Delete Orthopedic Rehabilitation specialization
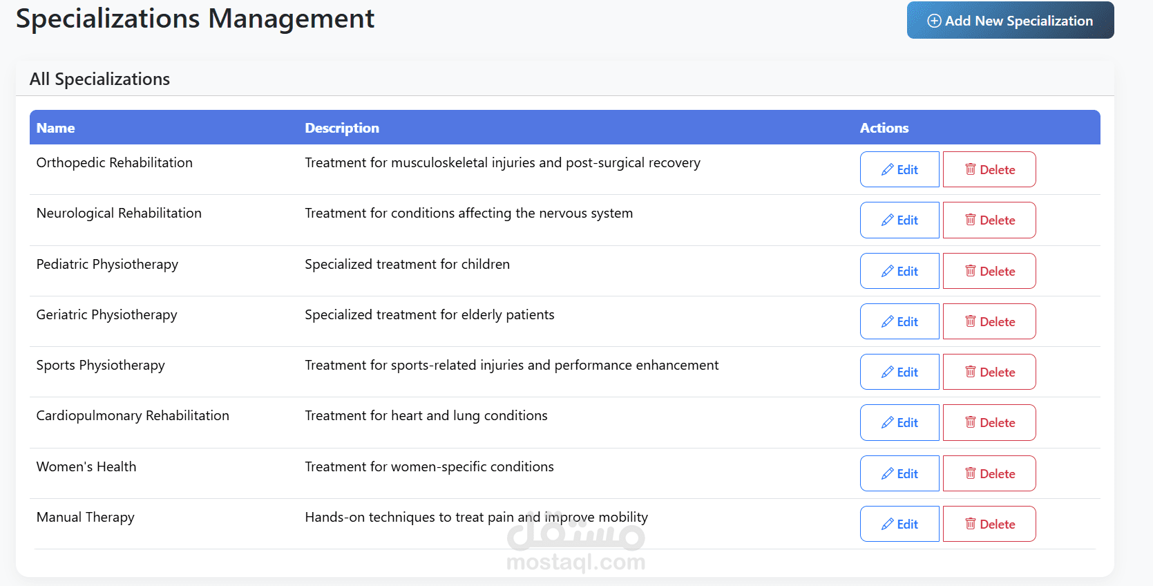This screenshot has height=586, width=1153. coord(989,169)
